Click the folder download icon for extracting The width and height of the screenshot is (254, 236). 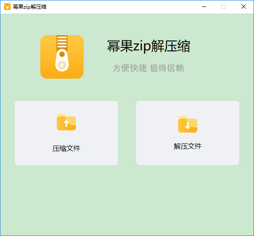[x=188, y=124]
